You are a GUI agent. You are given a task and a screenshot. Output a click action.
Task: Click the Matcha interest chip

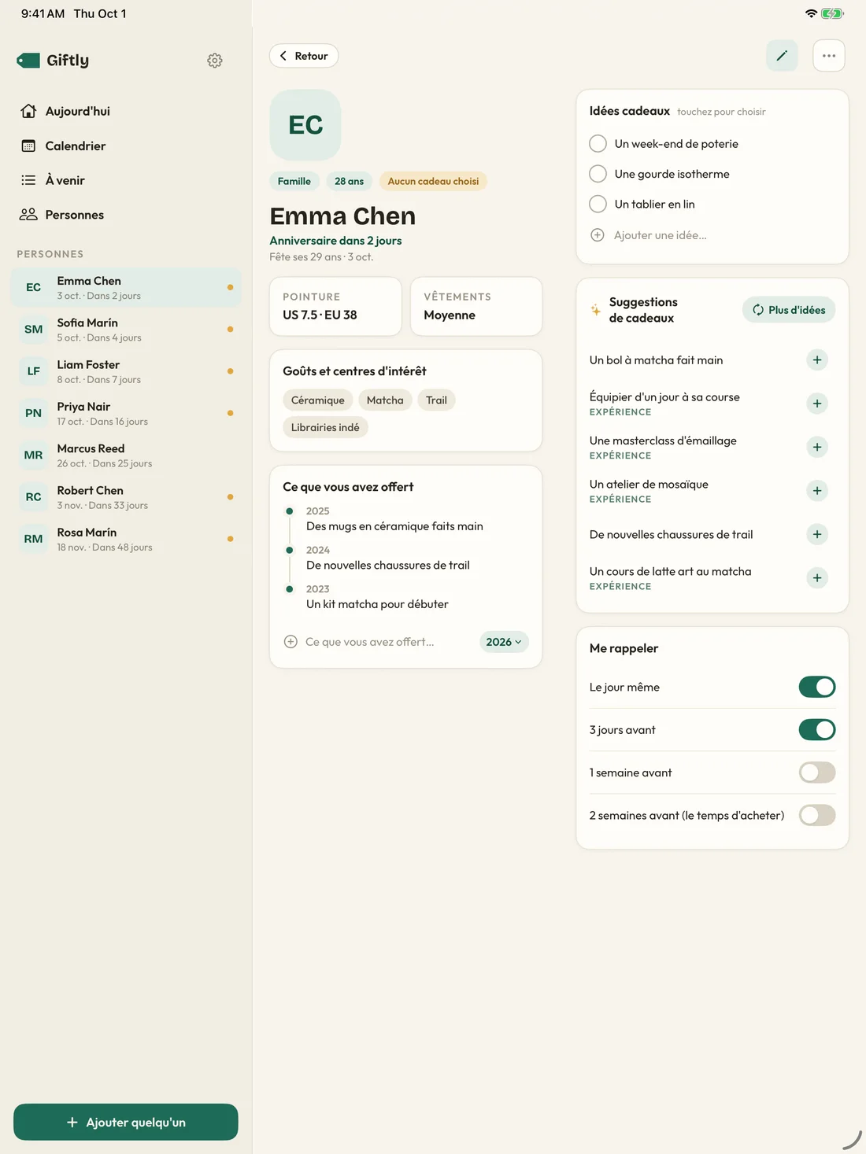click(385, 400)
